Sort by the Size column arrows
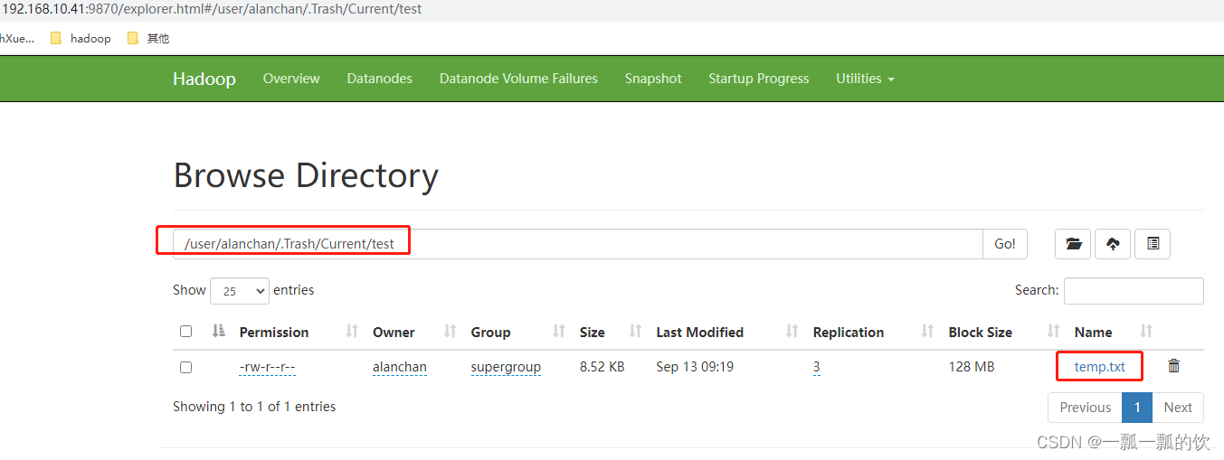 point(635,332)
